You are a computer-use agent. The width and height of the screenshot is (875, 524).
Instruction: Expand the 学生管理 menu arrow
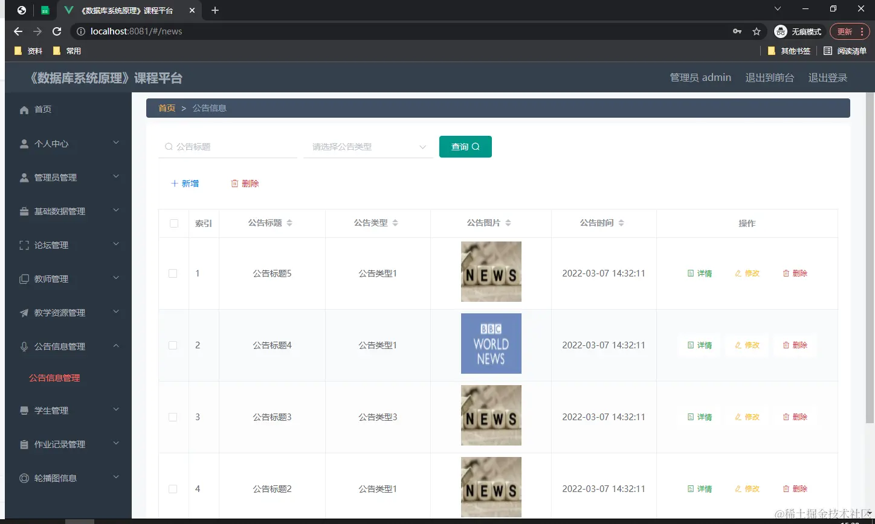[x=117, y=409]
